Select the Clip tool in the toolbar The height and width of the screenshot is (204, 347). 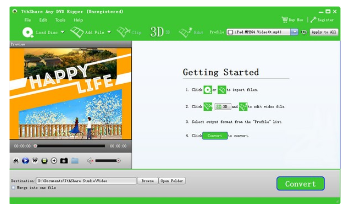[x=129, y=32]
